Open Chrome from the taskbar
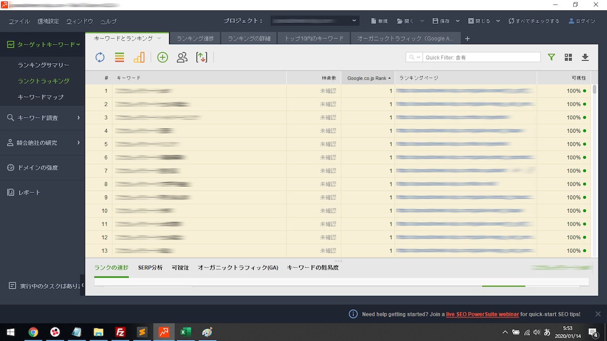607x341 pixels. pyautogui.click(x=33, y=332)
